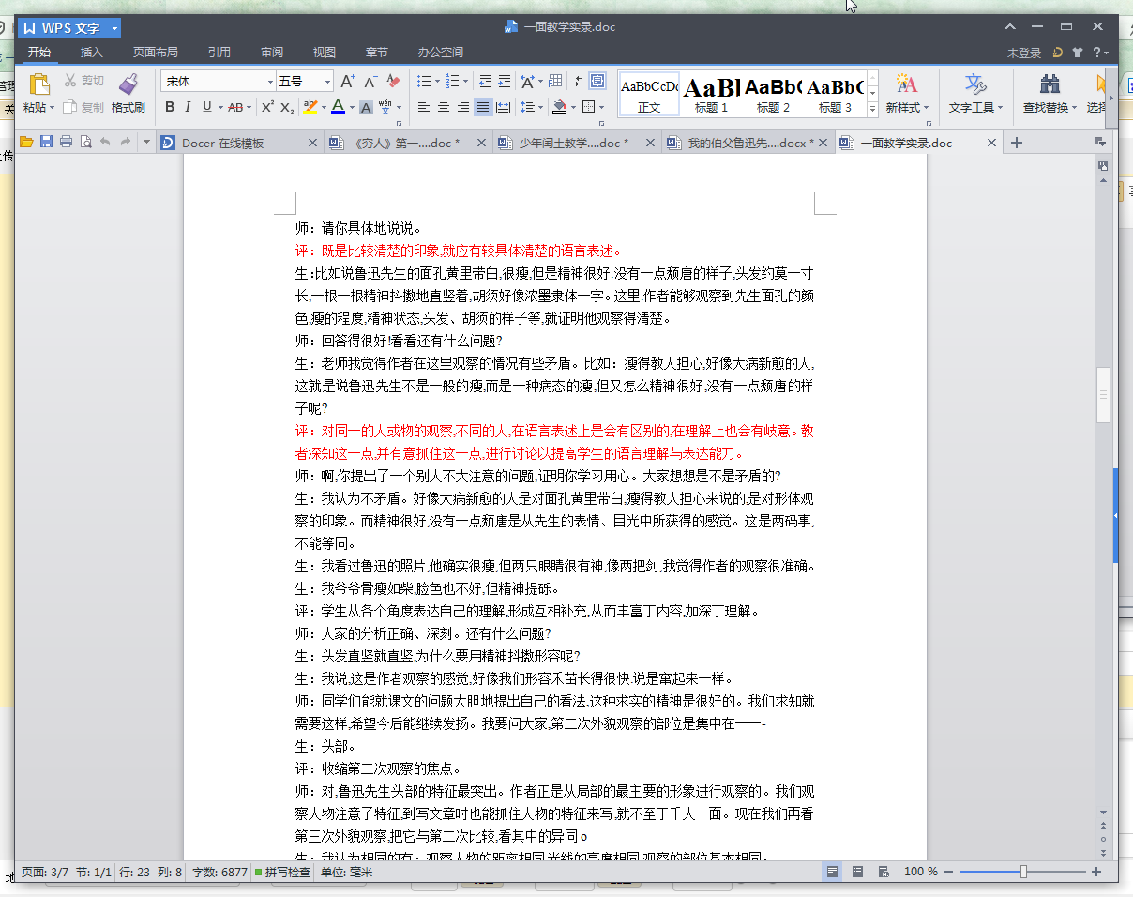Expand the font size dropdown showing 五号

327,82
